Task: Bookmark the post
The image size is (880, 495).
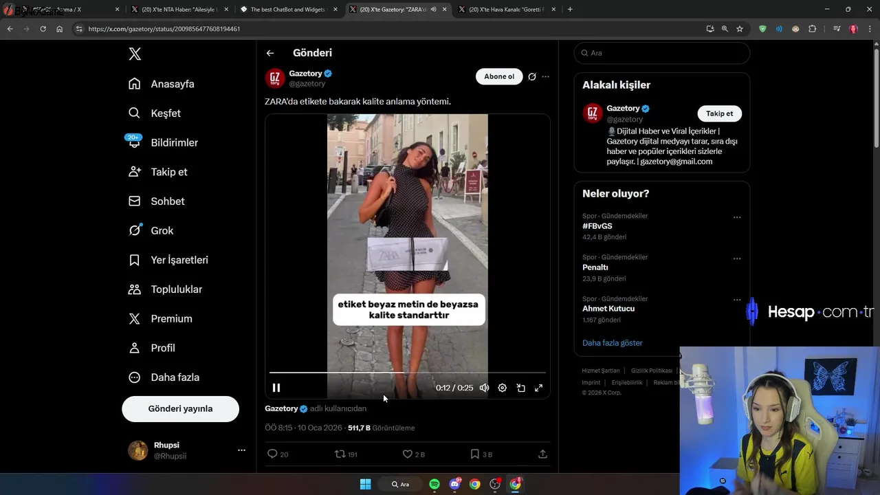Action: click(x=474, y=454)
